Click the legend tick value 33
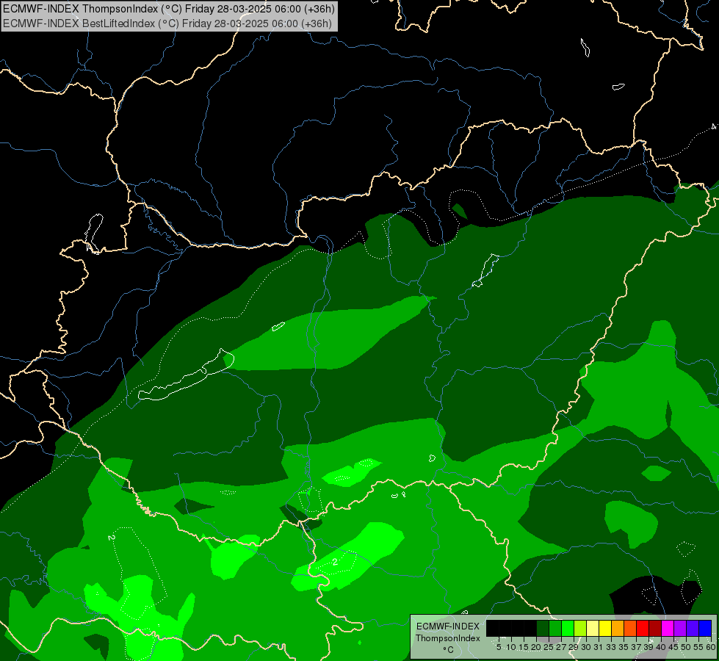The width and height of the screenshot is (719, 661). pyautogui.click(x=611, y=647)
